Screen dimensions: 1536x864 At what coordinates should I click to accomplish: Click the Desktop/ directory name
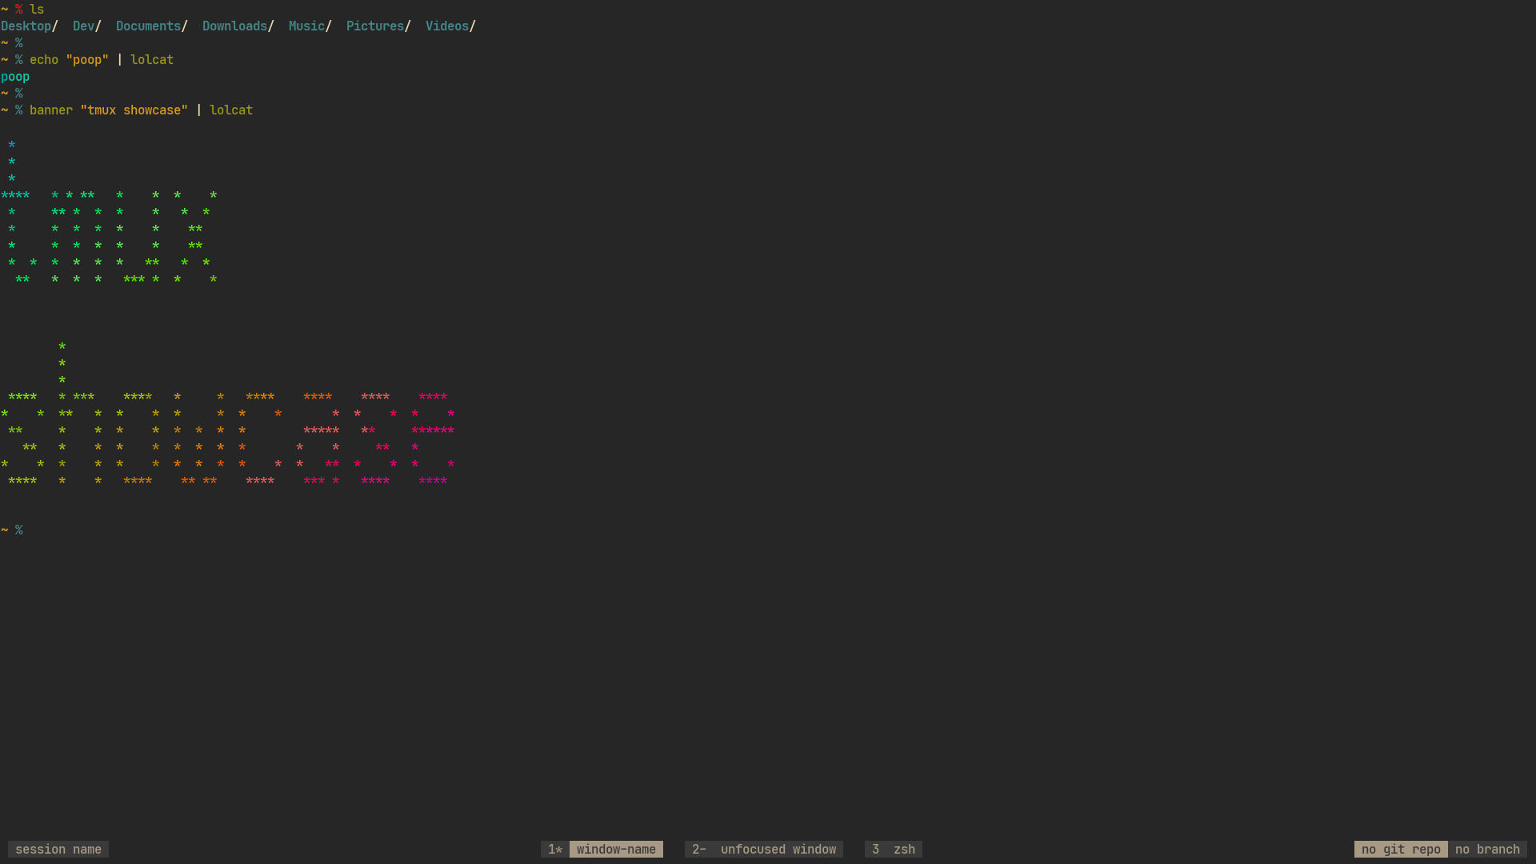coord(30,26)
